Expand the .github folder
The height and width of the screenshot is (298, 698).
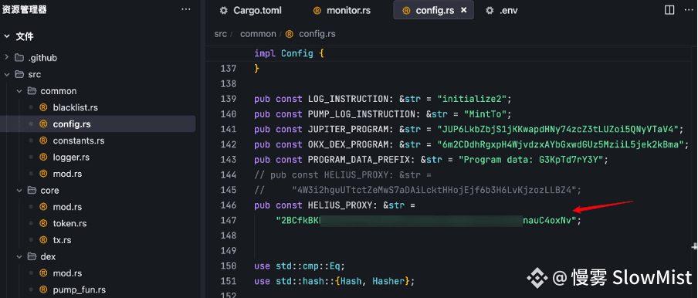(7, 58)
